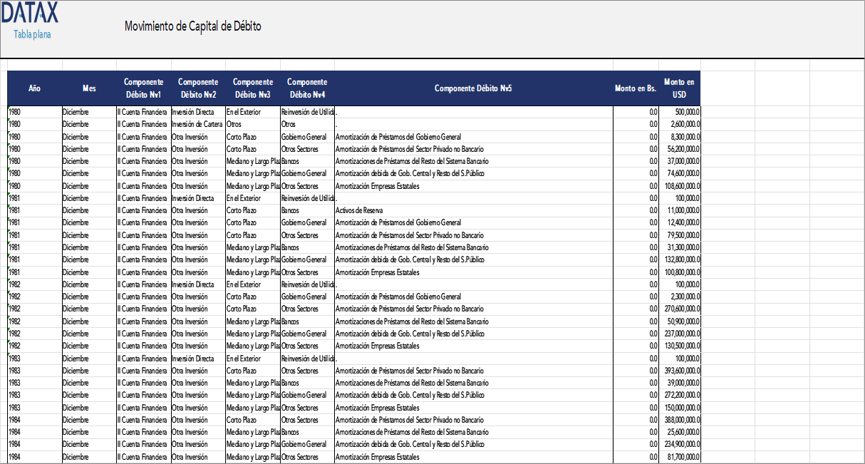
Task: Click the Activos de Reserva cell
Action: coord(474,210)
